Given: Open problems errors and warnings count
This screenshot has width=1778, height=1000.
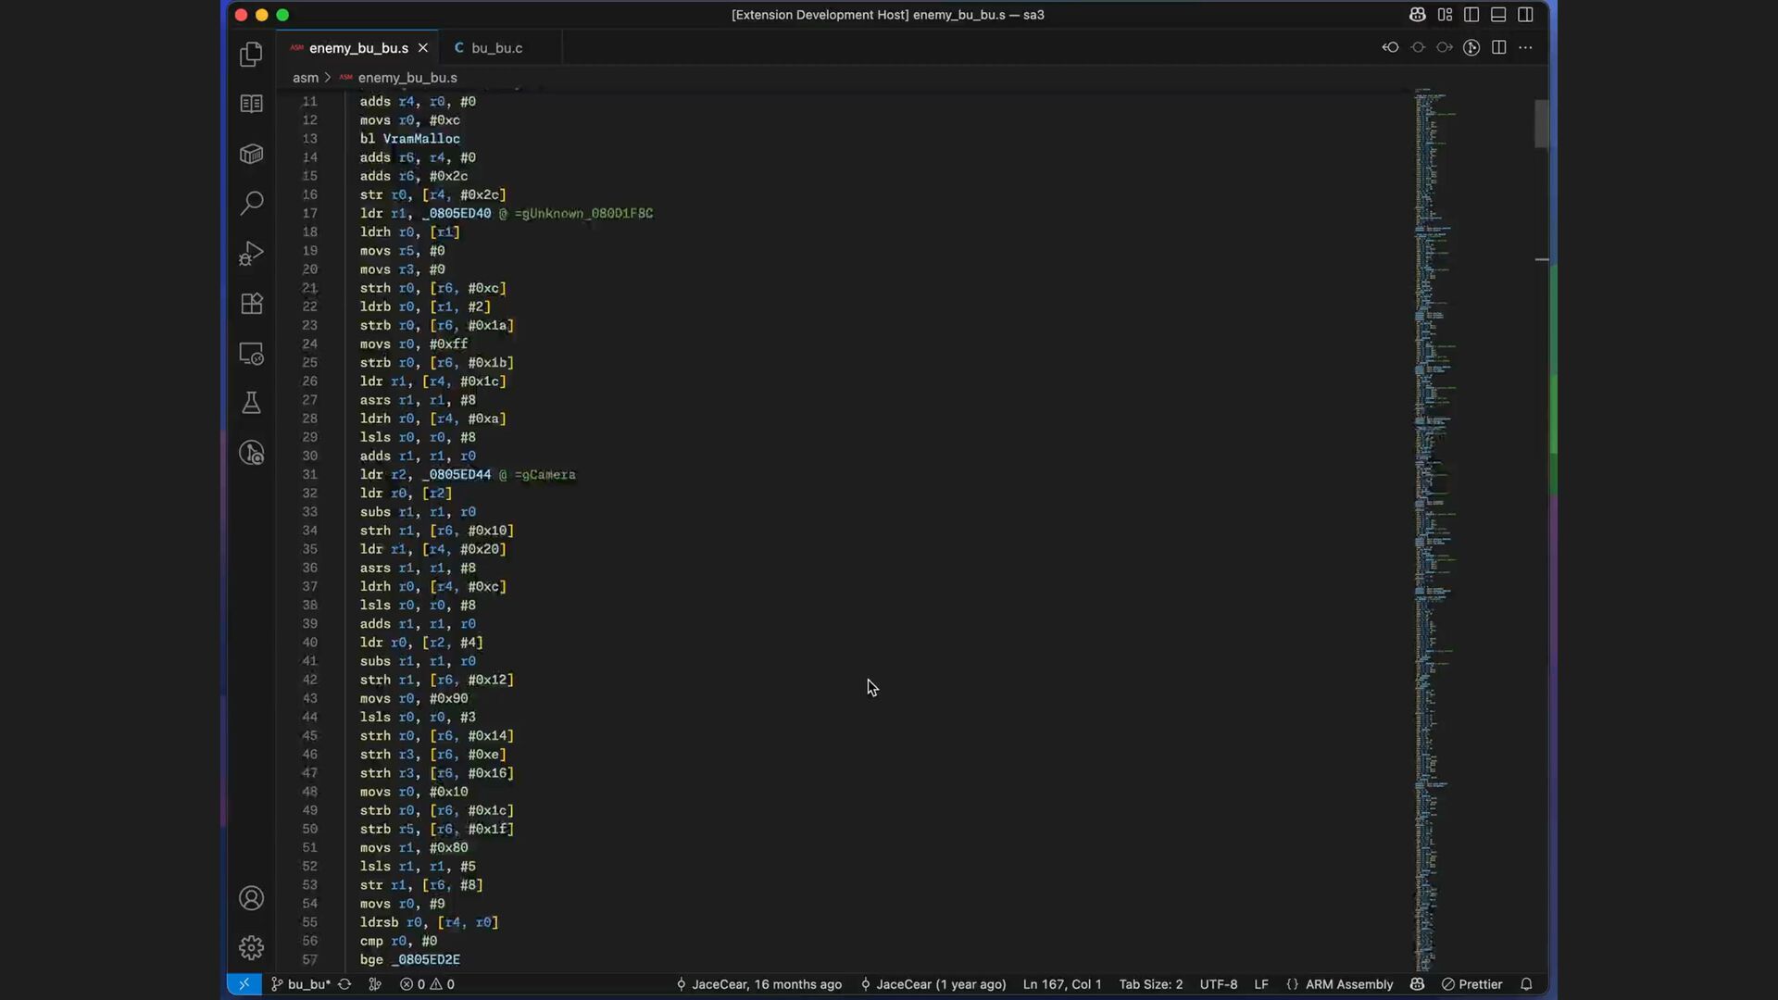Looking at the screenshot, I should coord(427,984).
